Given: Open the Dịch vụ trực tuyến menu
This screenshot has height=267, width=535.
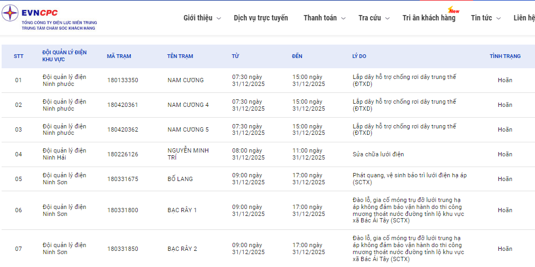Looking at the screenshot, I should tap(261, 18).
